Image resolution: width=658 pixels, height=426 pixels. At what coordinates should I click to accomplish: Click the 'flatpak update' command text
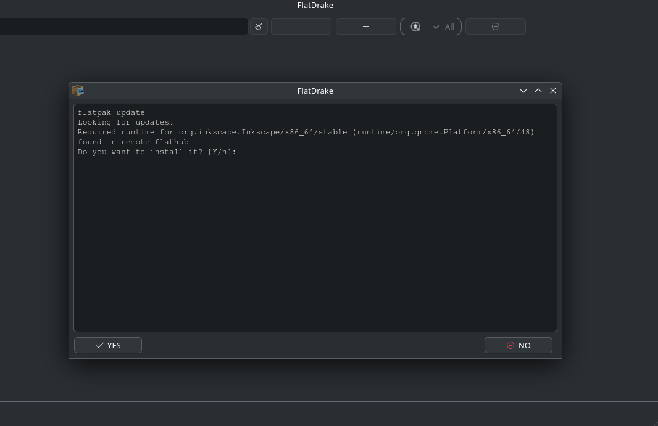point(111,112)
